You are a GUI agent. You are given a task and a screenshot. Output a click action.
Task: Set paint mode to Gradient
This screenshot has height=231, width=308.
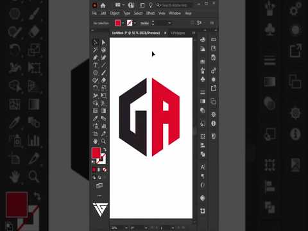click(99, 170)
